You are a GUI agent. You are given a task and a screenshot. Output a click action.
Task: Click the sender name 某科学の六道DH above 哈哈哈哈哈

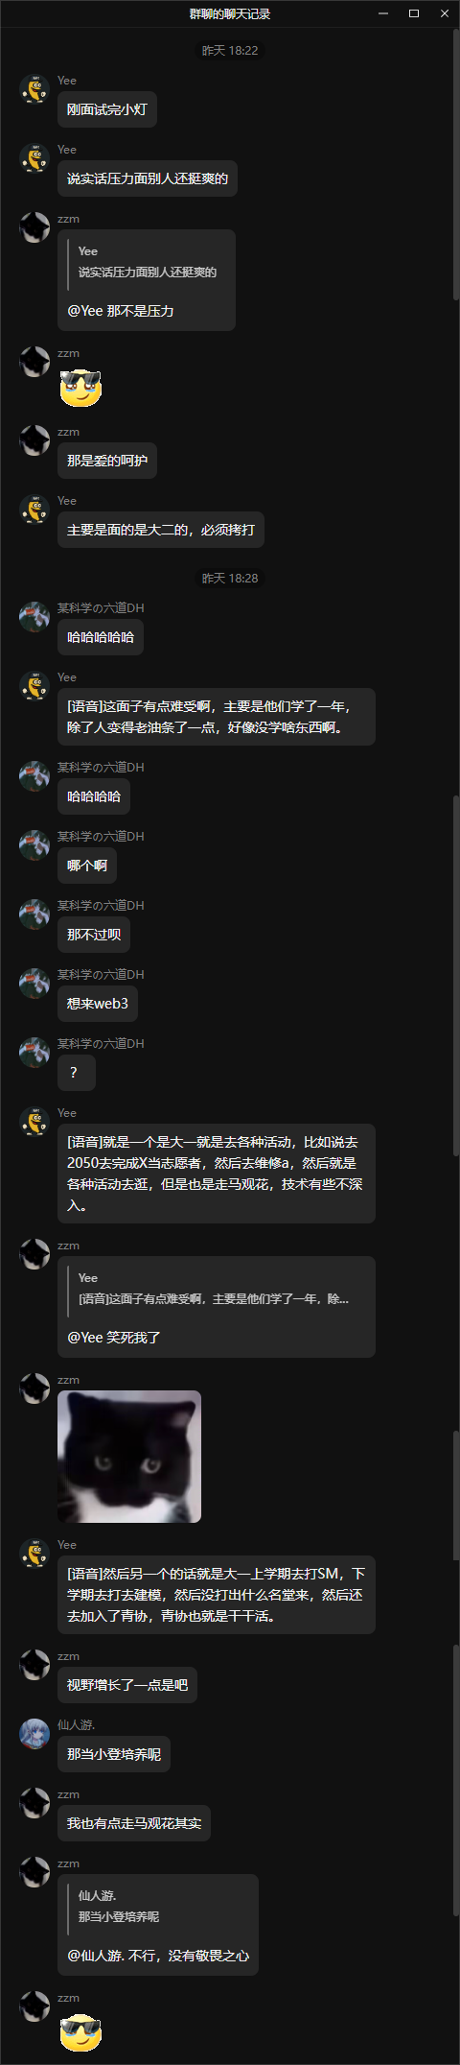click(101, 608)
